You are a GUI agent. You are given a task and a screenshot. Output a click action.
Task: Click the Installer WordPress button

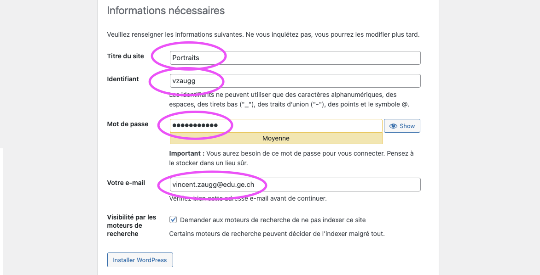point(140,260)
